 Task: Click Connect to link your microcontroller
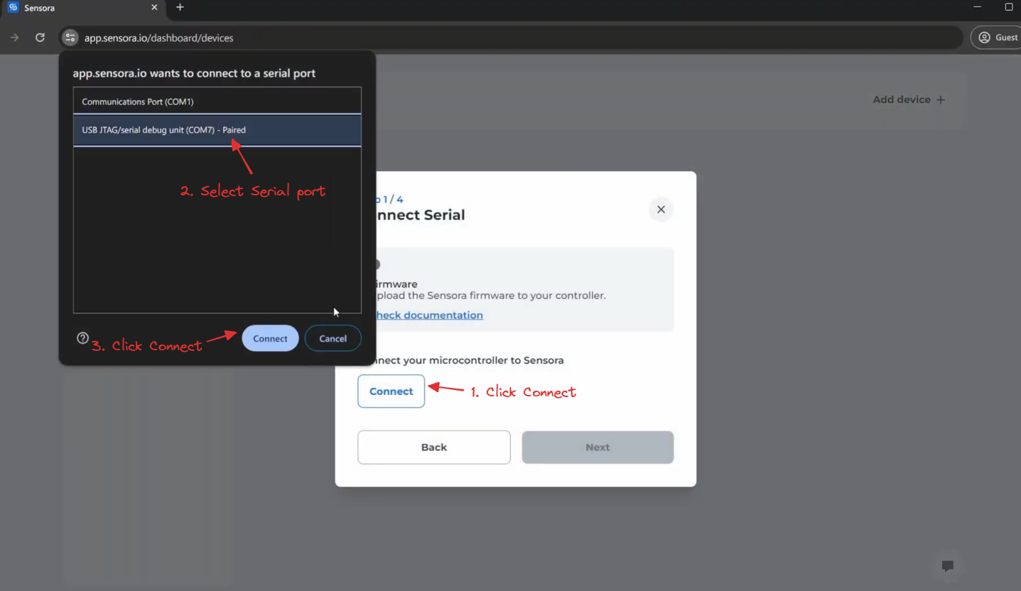pyautogui.click(x=391, y=391)
